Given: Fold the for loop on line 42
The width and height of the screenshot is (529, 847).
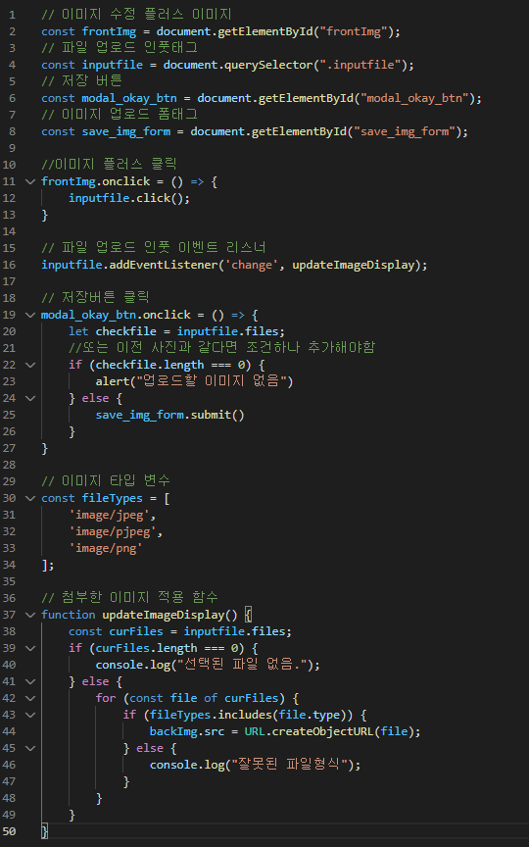Looking at the screenshot, I should coord(30,698).
